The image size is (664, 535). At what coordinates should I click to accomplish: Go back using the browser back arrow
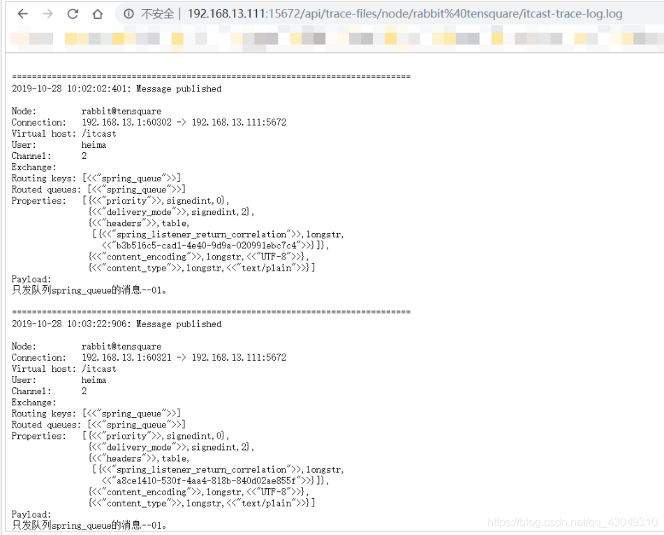tap(23, 14)
